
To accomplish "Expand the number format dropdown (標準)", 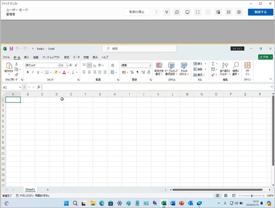I will (148, 65).
